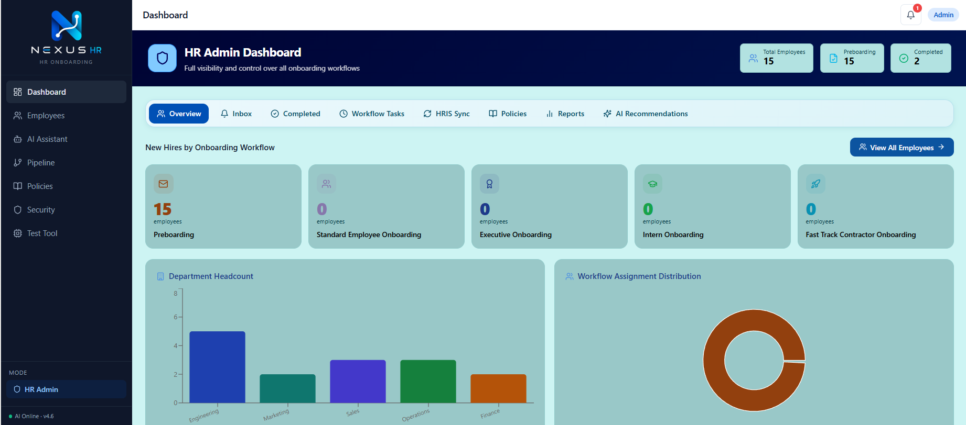Click the Pipeline branch icon in sidebar

click(x=17, y=163)
